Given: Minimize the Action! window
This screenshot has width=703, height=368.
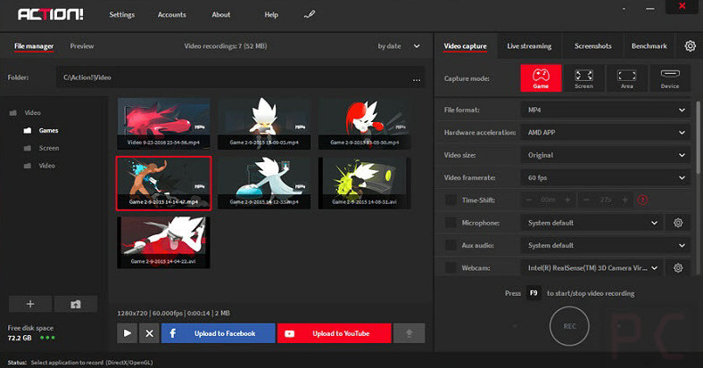Looking at the screenshot, I should [x=650, y=9].
